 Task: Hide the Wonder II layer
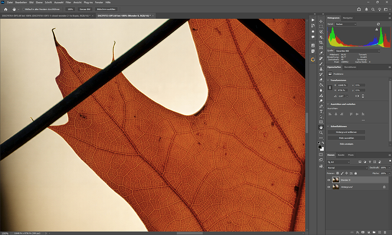[329, 180]
